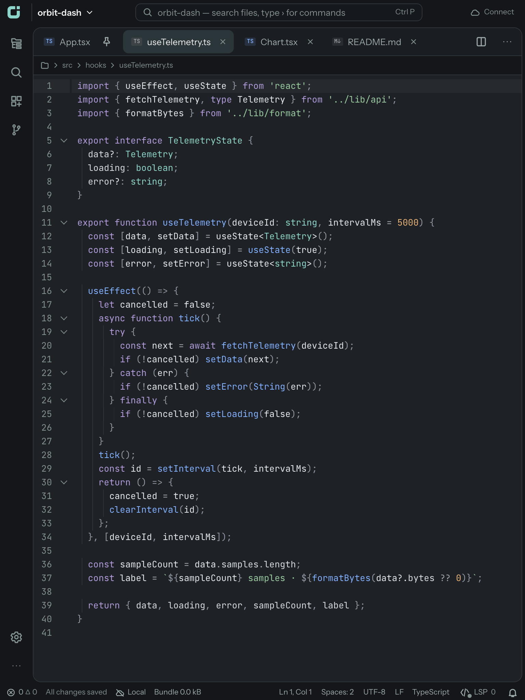Viewport: 525px width, 700px height.
Task: Change language mode TypeScript
Action: [x=431, y=692]
